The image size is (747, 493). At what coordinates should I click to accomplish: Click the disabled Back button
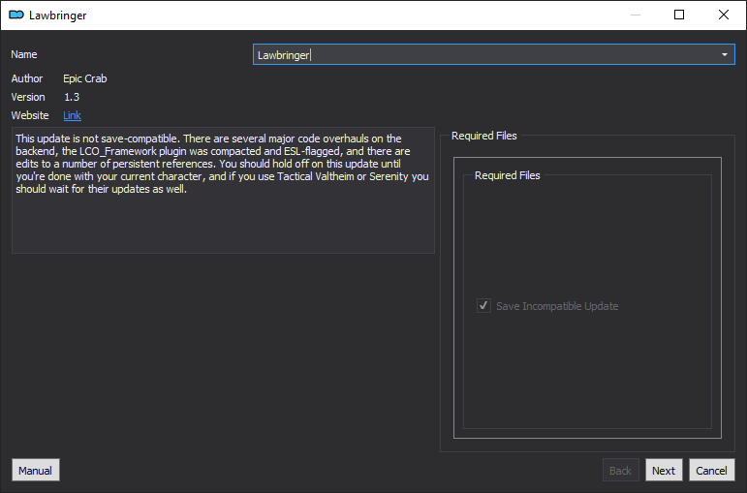(x=620, y=471)
